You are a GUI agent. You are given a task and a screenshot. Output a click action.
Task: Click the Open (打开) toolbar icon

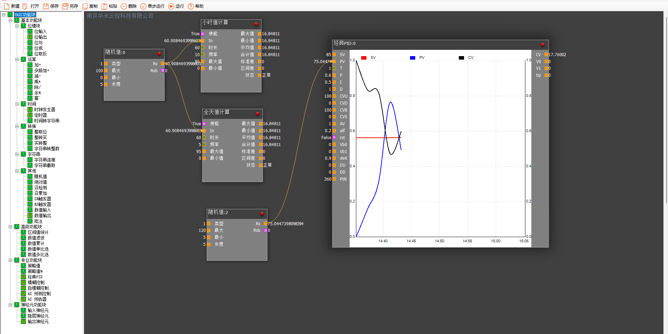point(25,6)
